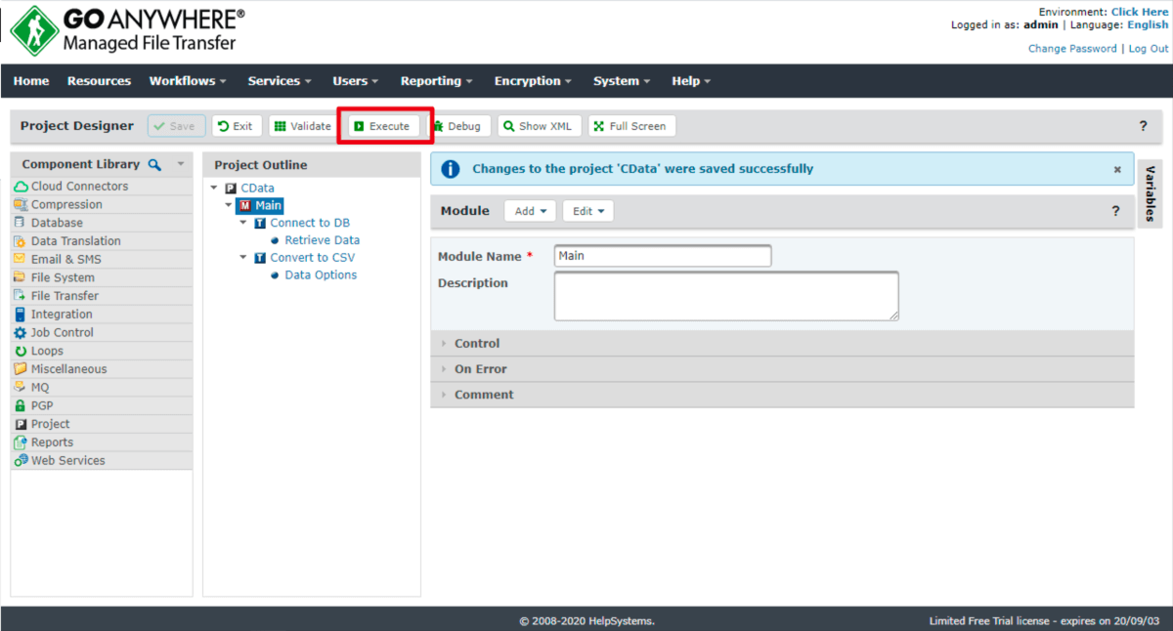This screenshot has height=631, width=1173.
Task: Click the Web Services icon
Action: [21, 461]
